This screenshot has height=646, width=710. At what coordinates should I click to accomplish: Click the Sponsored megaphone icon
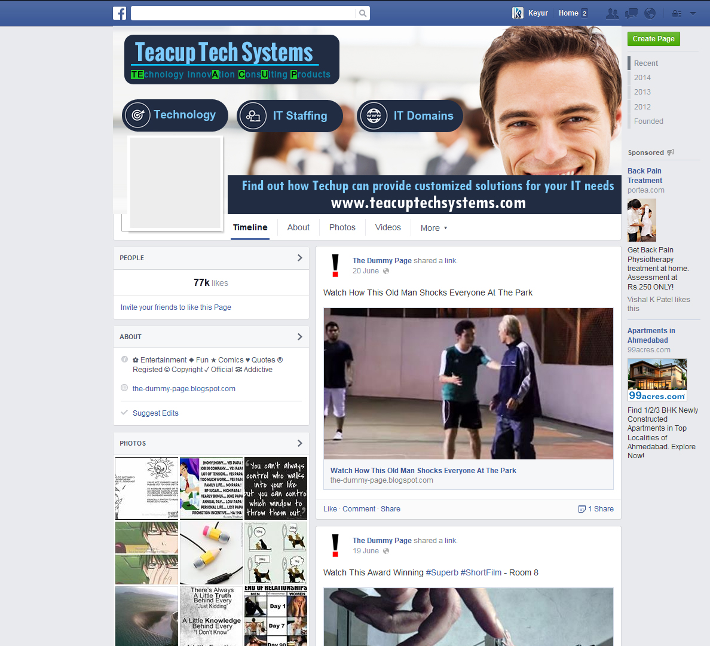(x=670, y=152)
